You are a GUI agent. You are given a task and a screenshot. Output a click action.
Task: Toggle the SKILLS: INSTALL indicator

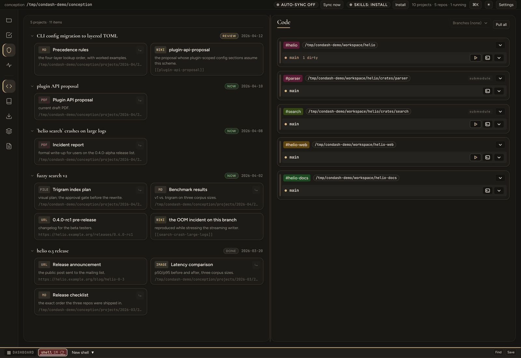pos(368,5)
